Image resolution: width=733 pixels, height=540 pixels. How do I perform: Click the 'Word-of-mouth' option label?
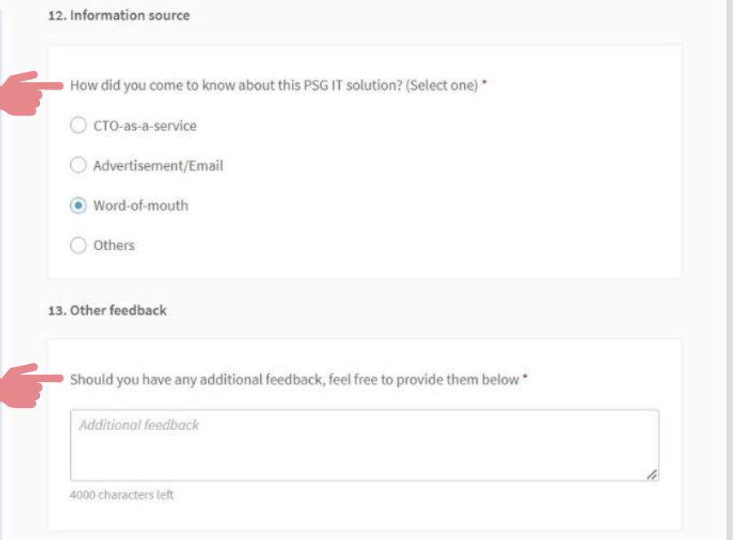point(141,205)
